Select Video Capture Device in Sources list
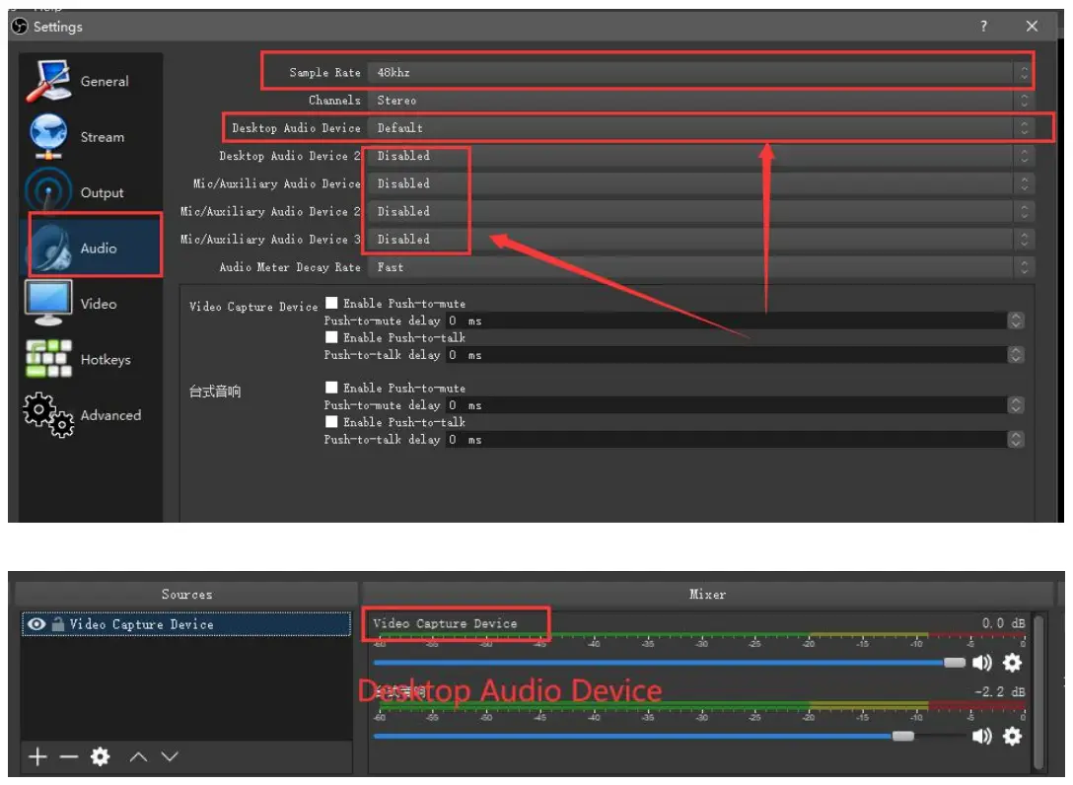Image resolution: width=1073 pixels, height=785 pixels. pyautogui.click(x=186, y=624)
